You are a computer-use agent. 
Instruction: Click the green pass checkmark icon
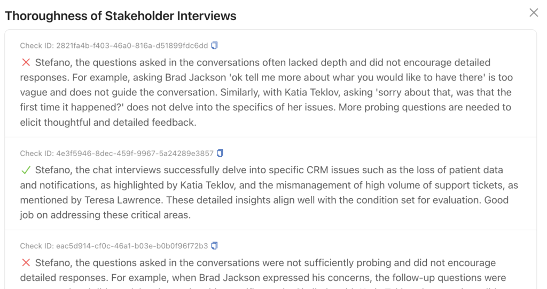(x=26, y=171)
